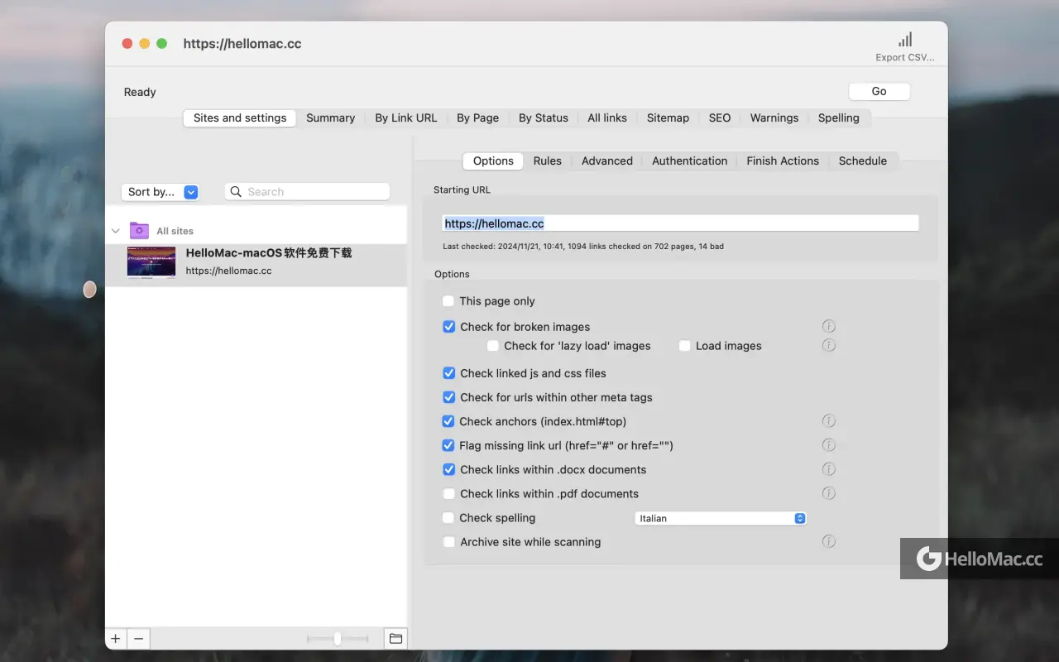Open info for .pdf documents option
Image resolution: width=1059 pixels, height=662 pixels.
829,493
